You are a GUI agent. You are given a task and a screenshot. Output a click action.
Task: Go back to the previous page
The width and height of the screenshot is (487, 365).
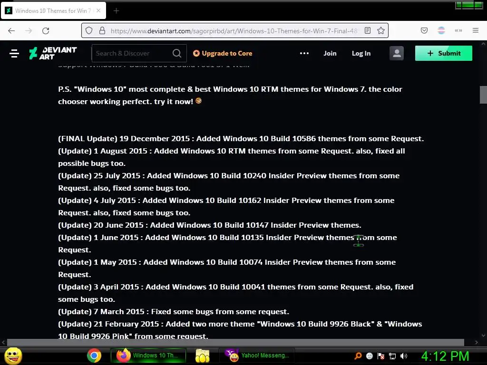click(11, 31)
